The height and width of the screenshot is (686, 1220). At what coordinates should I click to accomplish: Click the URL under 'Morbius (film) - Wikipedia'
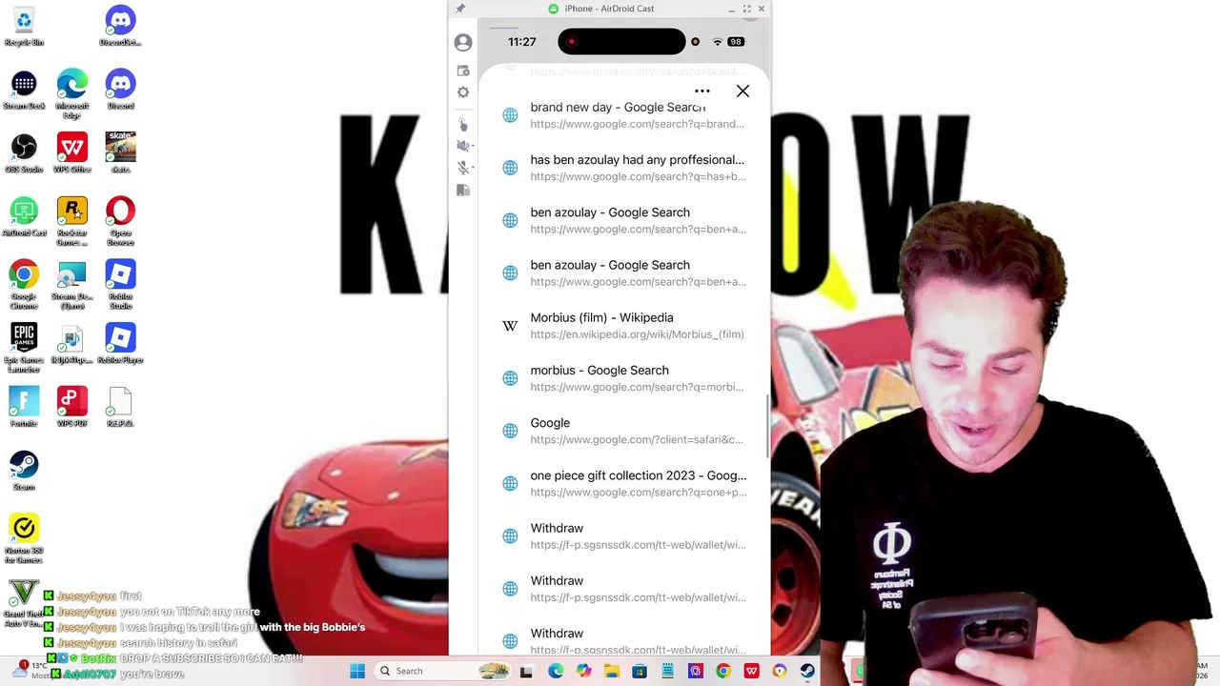pos(637,334)
